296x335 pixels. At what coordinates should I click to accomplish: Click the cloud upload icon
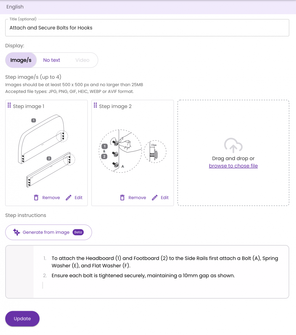(233, 146)
